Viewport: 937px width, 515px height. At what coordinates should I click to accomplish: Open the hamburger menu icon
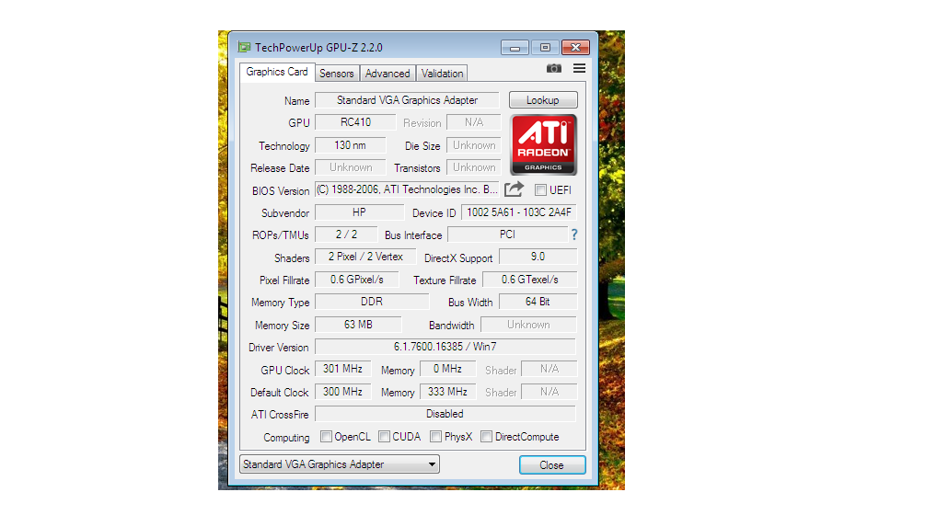[579, 69]
